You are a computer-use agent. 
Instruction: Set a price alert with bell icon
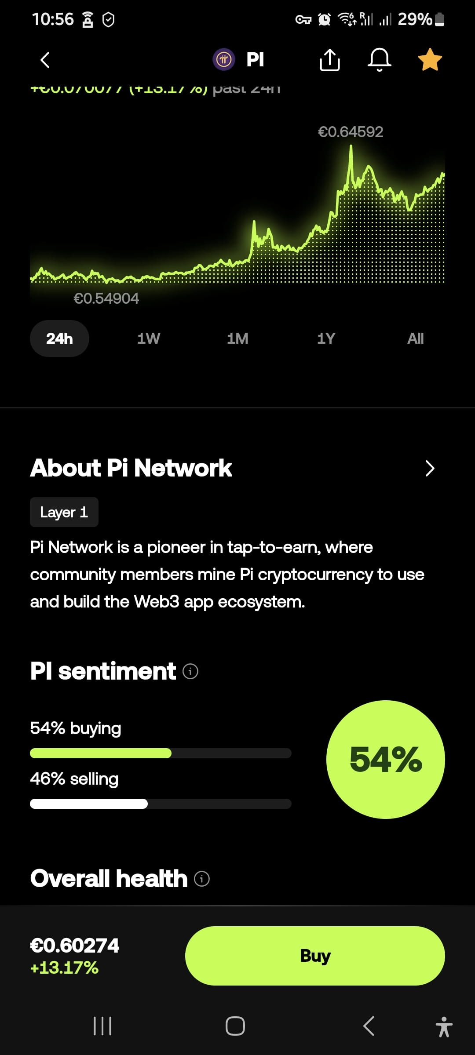pyautogui.click(x=379, y=59)
